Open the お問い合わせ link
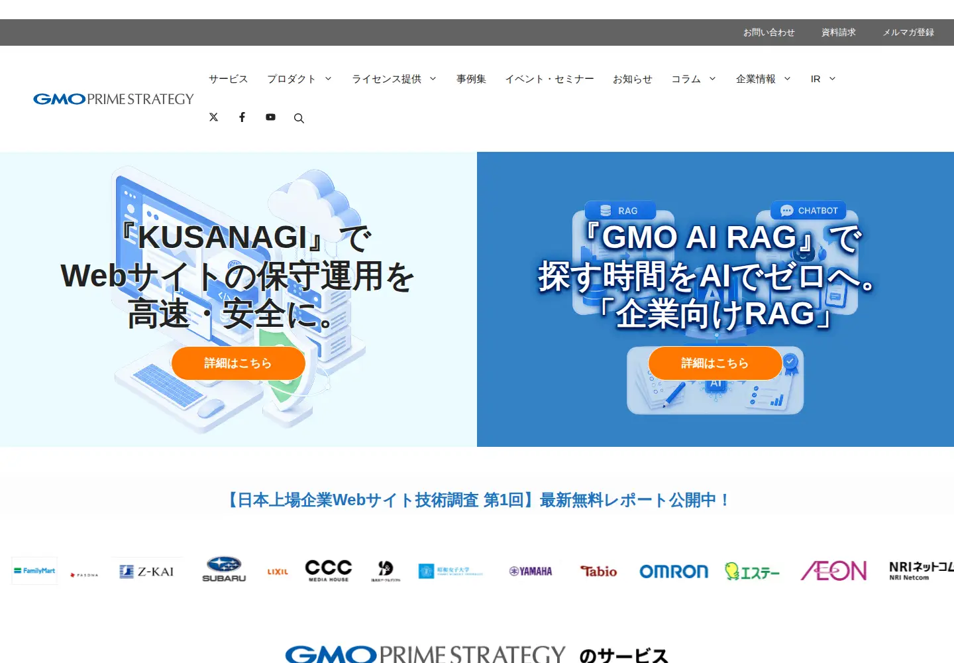954x663 pixels. [769, 32]
